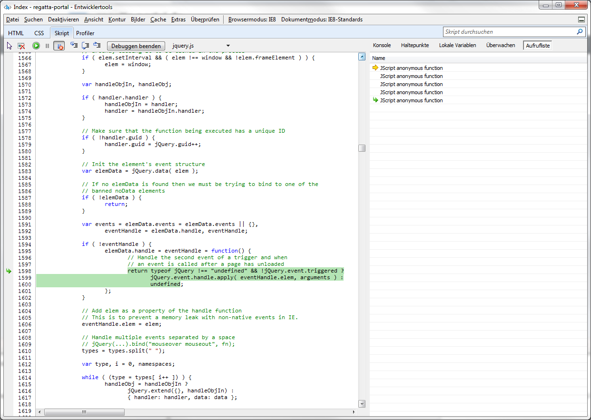Open the jquery.js script file dropdown
The image size is (591, 420).
point(228,46)
